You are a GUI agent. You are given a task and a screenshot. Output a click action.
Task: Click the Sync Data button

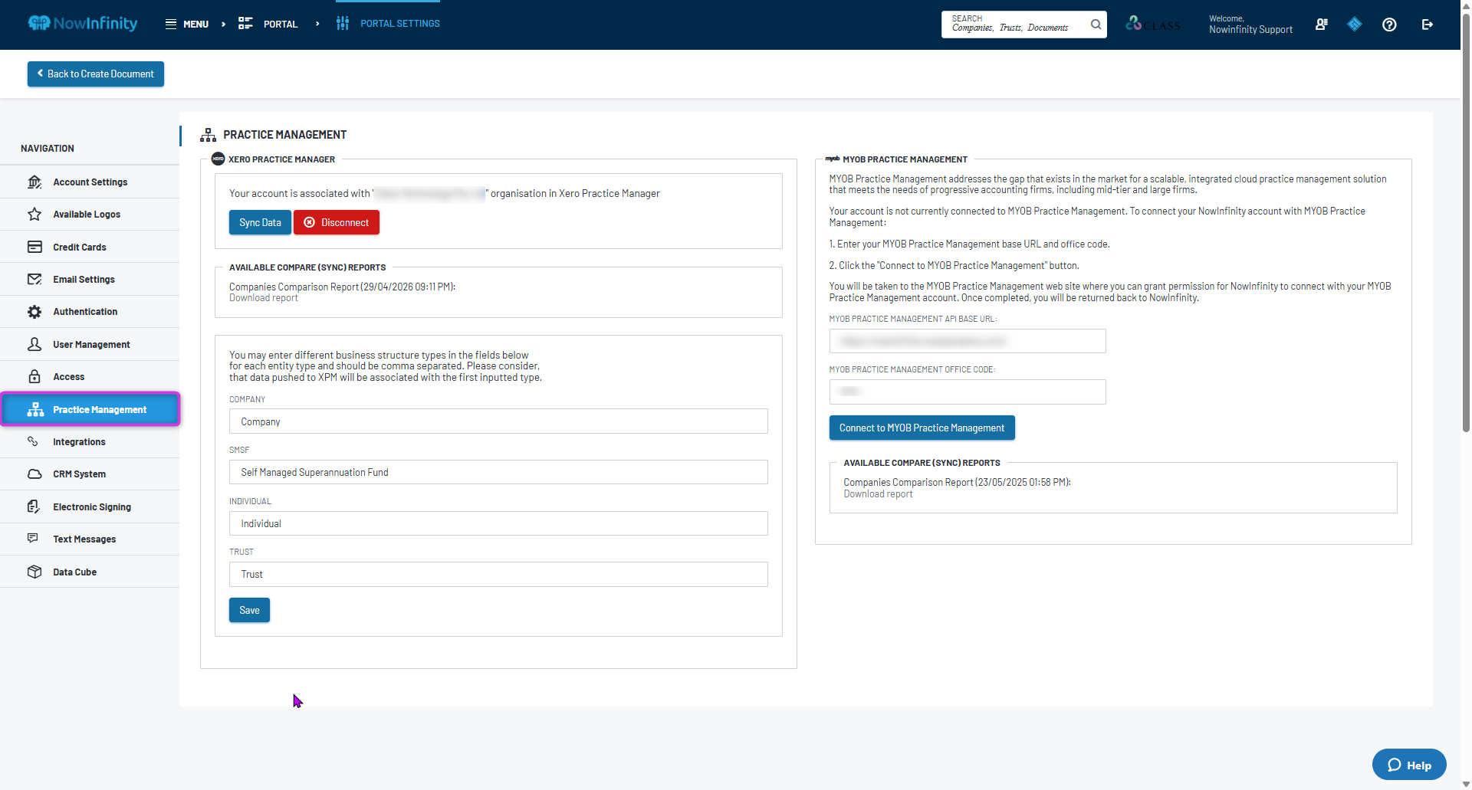(x=260, y=223)
